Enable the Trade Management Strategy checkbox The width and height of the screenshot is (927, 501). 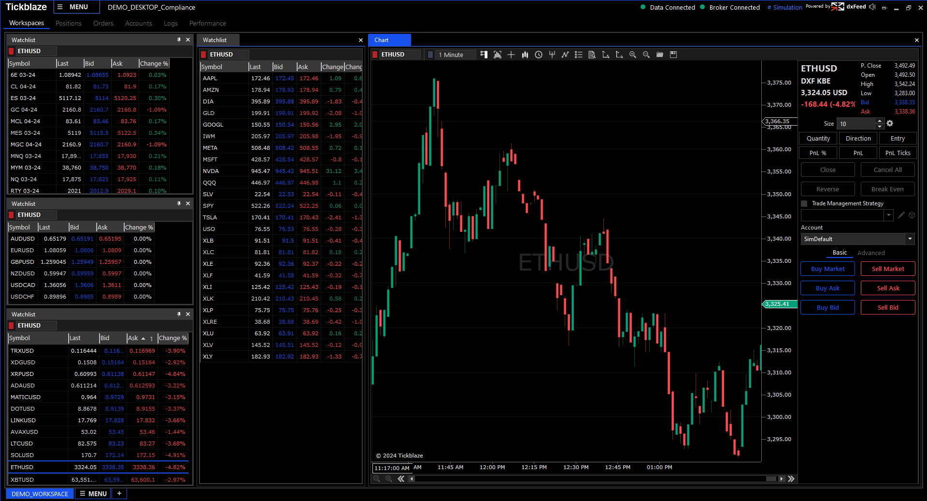coord(804,203)
